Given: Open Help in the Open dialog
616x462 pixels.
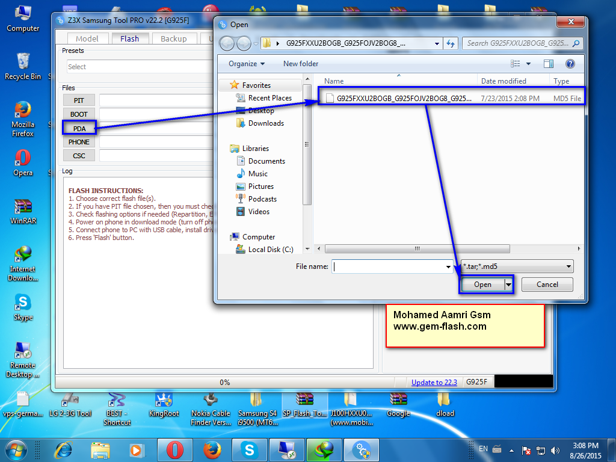Looking at the screenshot, I should click(x=570, y=64).
